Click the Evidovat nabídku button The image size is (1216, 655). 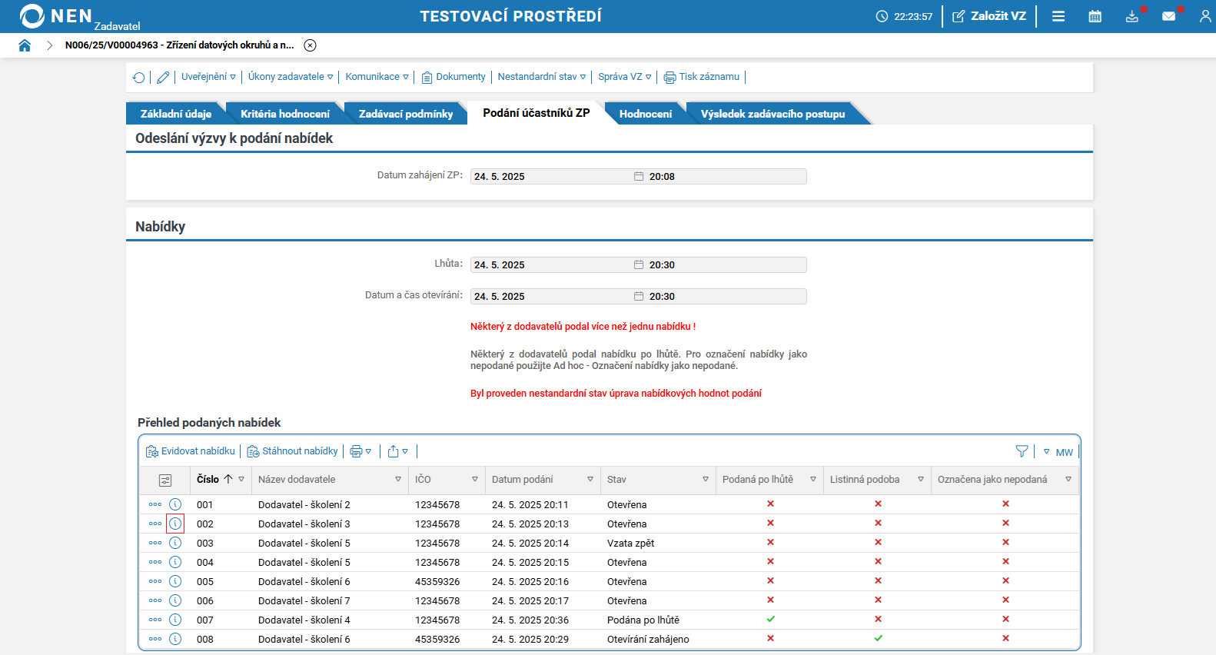pos(191,451)
